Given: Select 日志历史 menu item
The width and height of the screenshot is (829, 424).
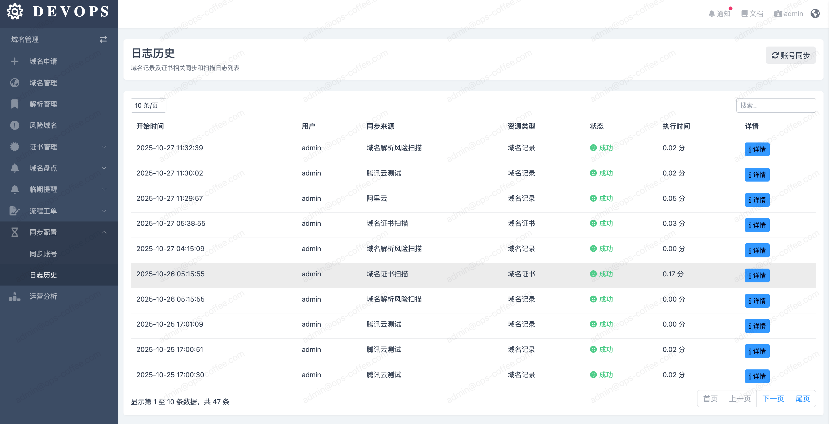Looking at the screenshot, I should (x=43, y=275).
